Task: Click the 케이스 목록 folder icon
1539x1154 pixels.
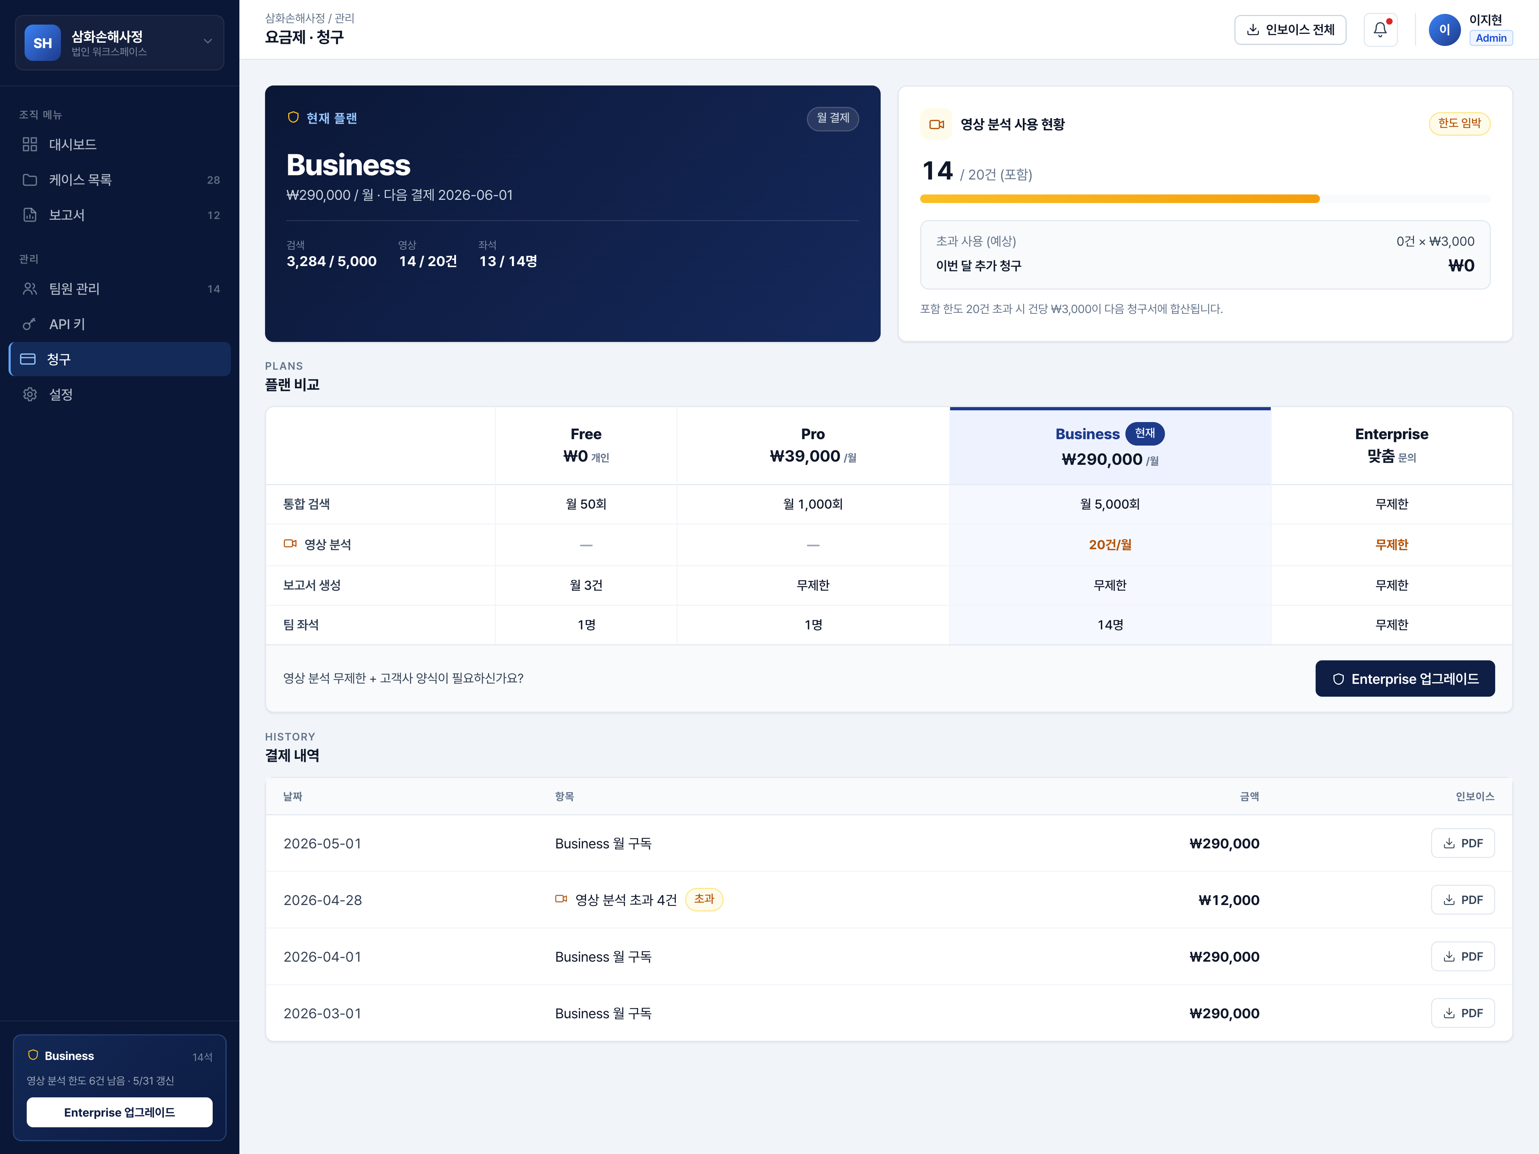Action: click(30, 180)
